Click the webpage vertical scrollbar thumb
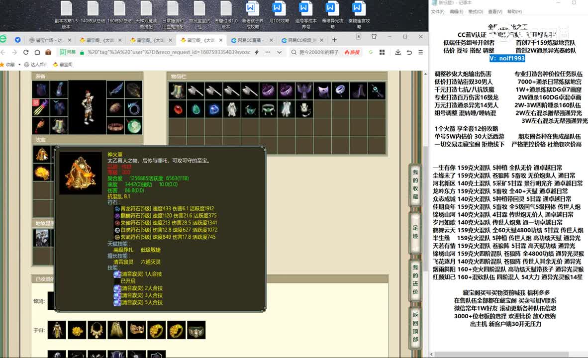 tap(425, 210)
